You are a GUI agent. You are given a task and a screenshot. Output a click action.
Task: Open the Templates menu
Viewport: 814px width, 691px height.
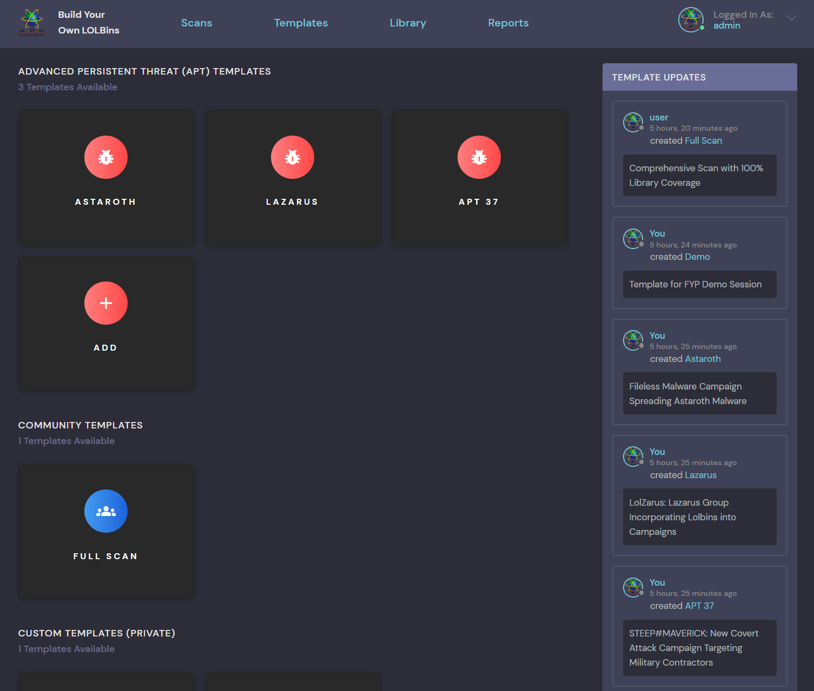tap(301, 23)
